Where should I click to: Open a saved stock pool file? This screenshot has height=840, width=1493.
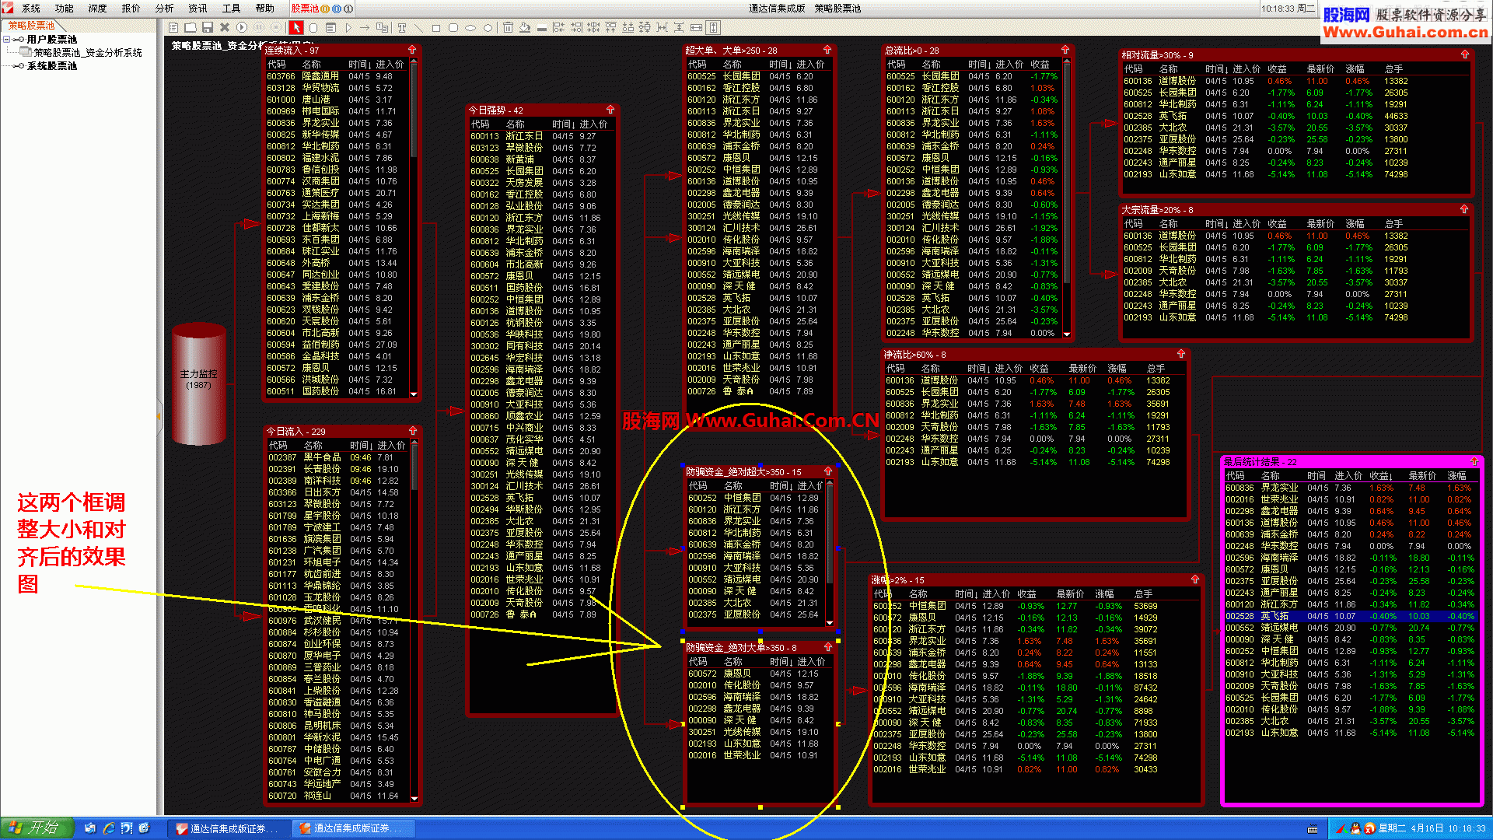190,27
